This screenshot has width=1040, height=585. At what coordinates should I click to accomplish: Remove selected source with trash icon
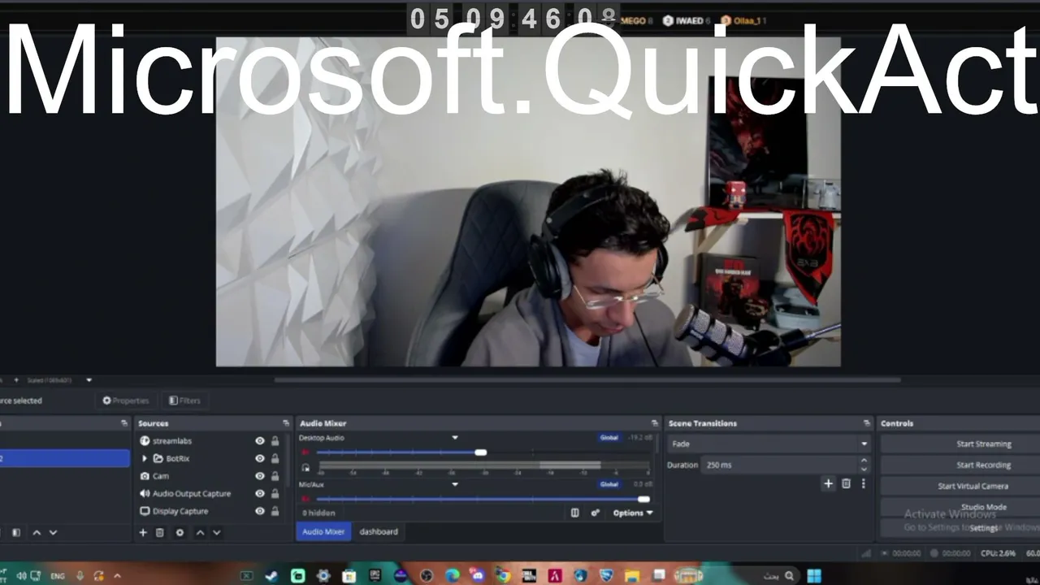click(x=160, y=533)
